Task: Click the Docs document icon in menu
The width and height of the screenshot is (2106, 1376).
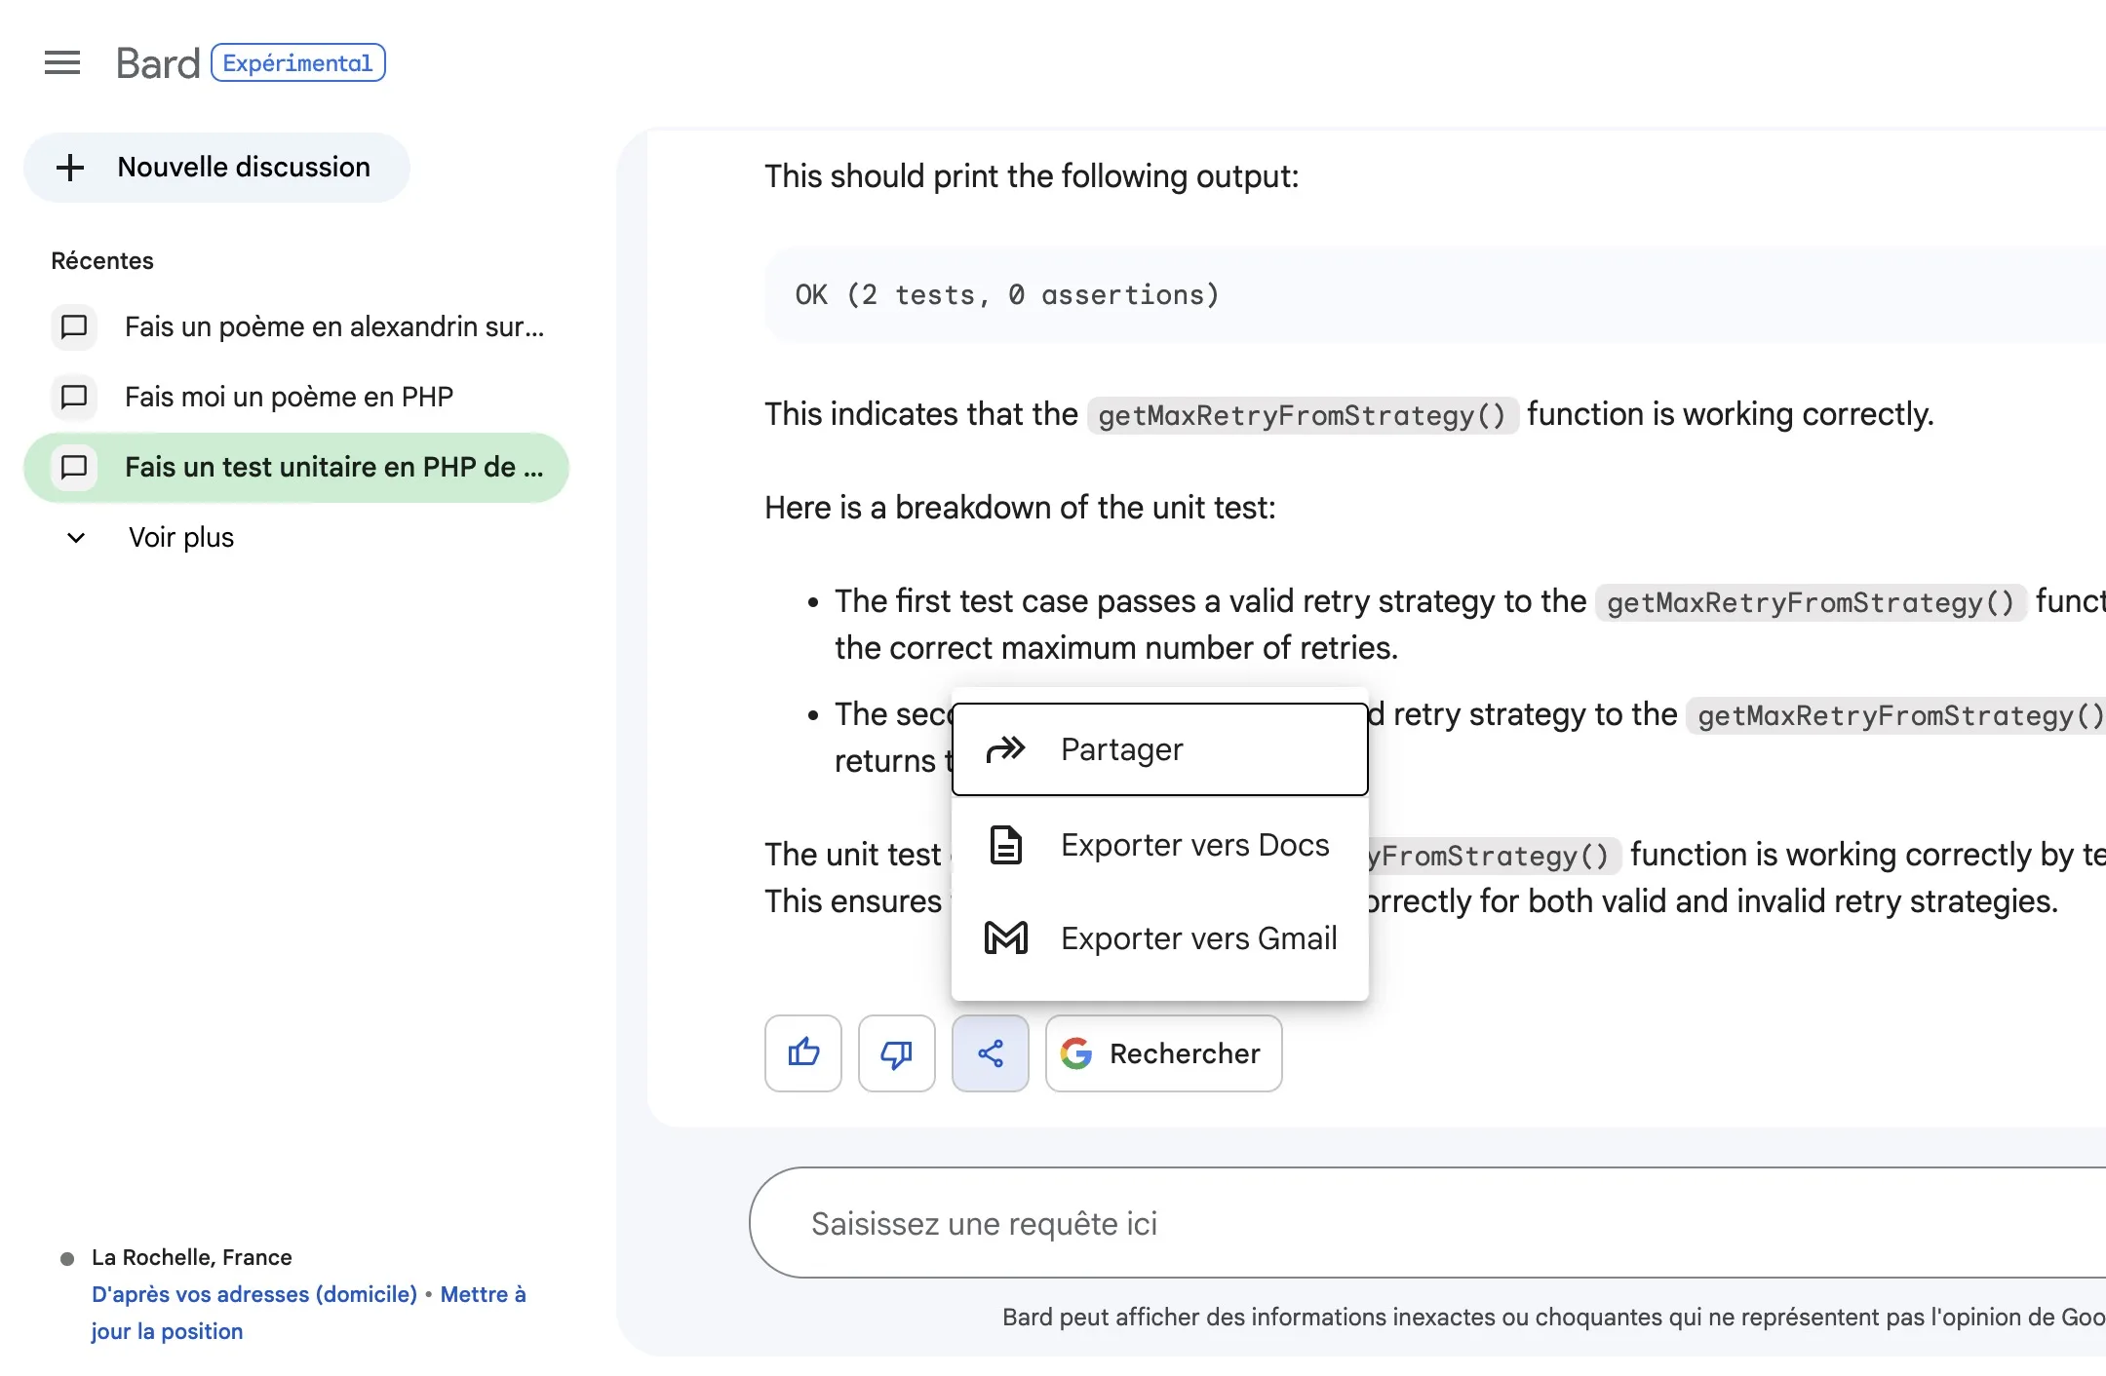Action: [1006, 845]
